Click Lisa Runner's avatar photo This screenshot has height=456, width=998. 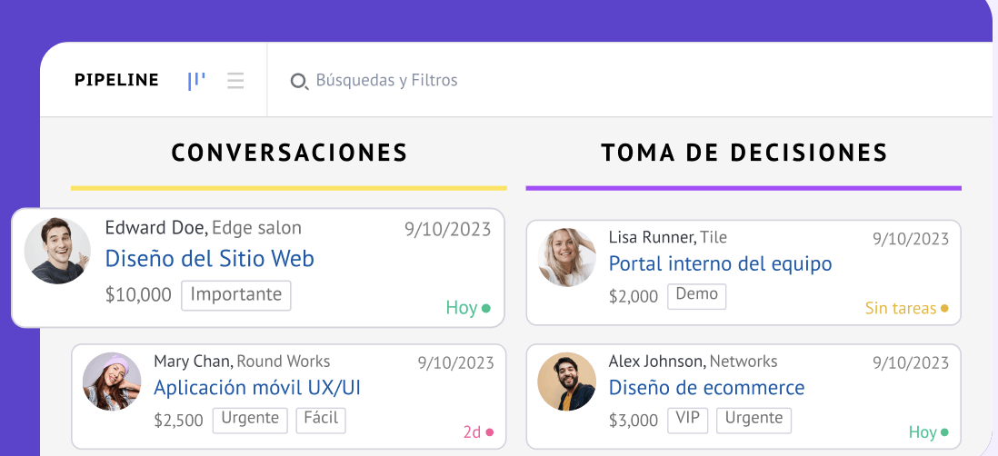coord(567,257)
